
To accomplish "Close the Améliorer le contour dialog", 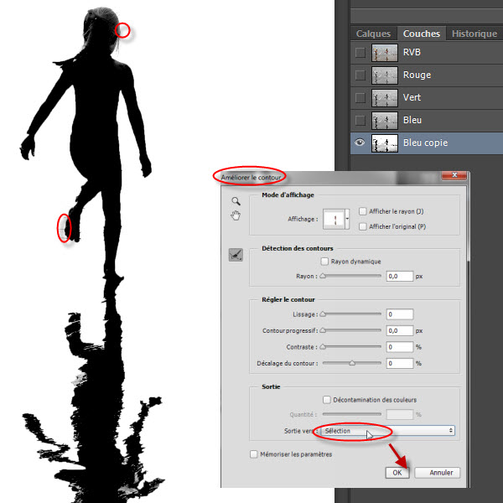I will tap(455, 176).
